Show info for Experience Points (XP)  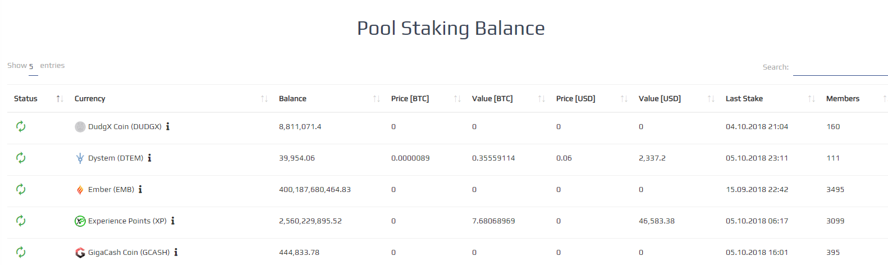pos(173,221)
